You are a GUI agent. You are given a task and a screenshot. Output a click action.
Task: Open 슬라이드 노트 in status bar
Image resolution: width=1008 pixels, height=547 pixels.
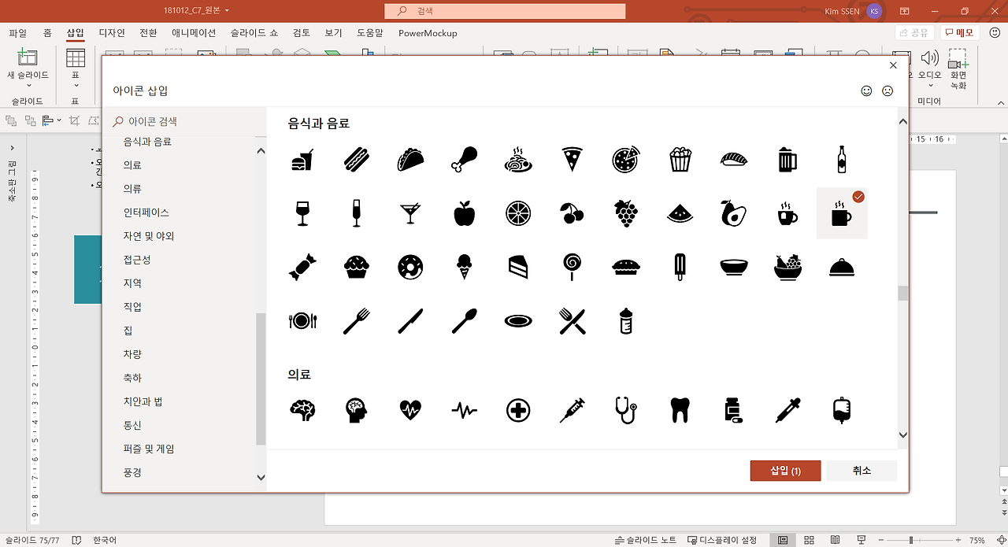coord(646,540)
